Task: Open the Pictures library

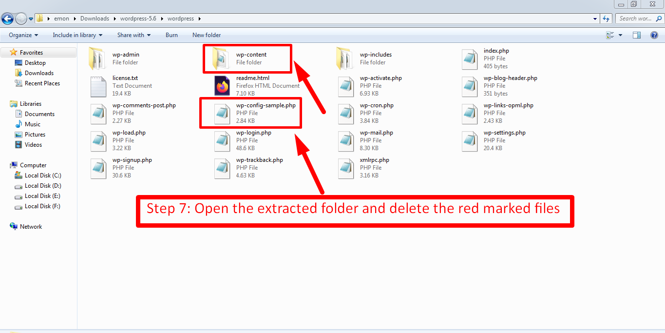Action: 35,135
